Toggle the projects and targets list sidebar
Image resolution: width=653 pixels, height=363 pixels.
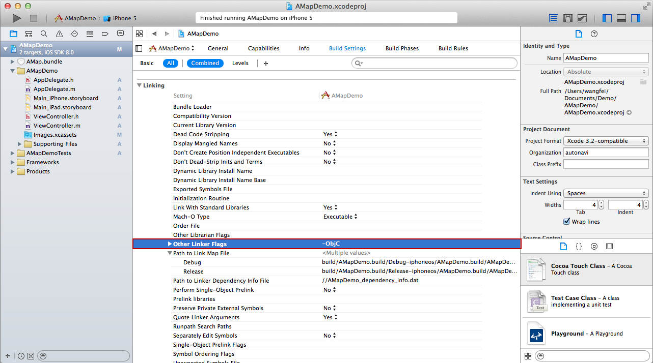pyautogui.click(x=139, y=48)
